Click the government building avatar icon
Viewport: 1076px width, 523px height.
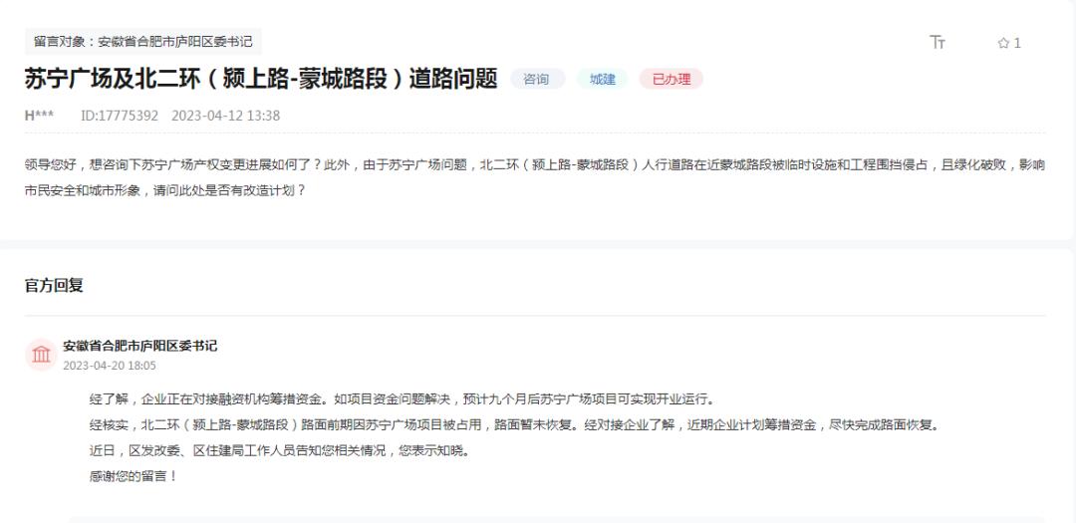(x=41, y=355)
